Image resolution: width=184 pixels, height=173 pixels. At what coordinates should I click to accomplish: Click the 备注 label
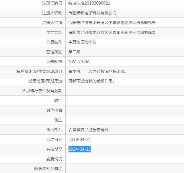click(58, 120)
